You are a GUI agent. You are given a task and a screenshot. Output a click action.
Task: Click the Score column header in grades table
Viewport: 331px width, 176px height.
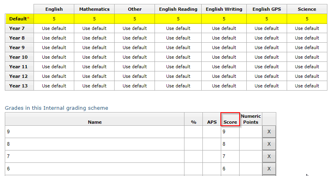pos(230,119)
